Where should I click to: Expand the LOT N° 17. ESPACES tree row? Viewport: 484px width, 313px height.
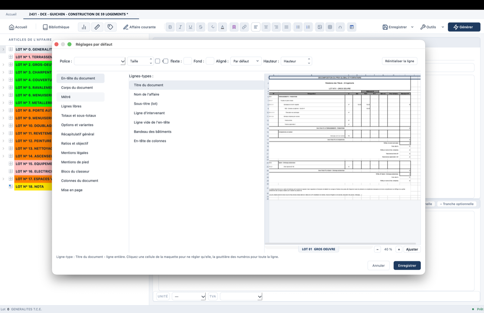[x=3, y=179]
